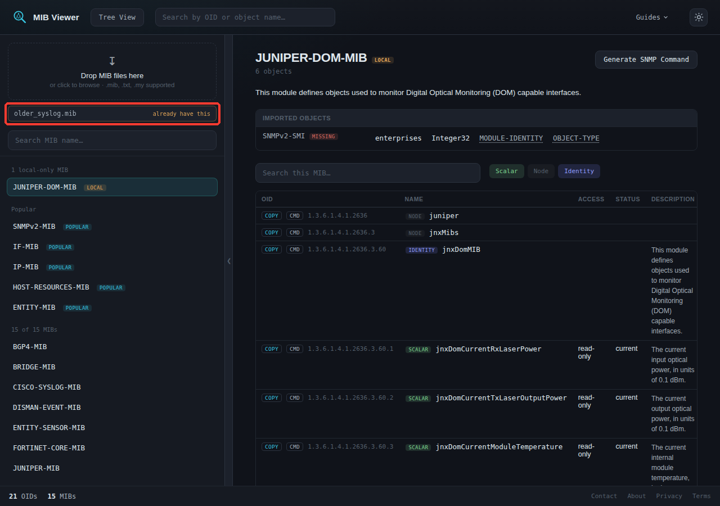Image resolution: width=720 pixels, height=506 pixels.
Task: Click the SNMPv2-SMI missing import
Action: coord(300,136)
